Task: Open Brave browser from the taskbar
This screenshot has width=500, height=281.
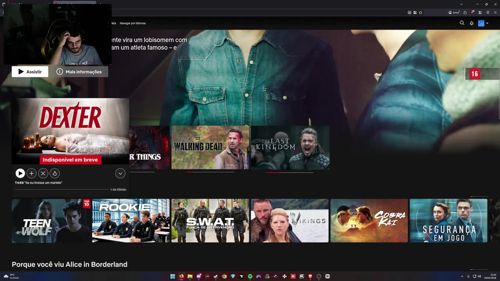Action: pyautogui.click(x=310, y=276)
